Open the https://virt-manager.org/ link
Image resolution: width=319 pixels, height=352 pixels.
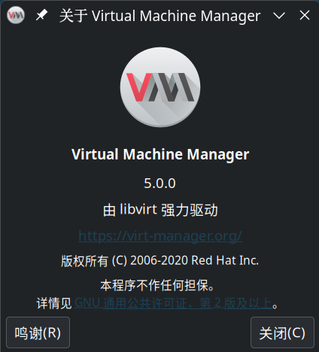(160, 236)
